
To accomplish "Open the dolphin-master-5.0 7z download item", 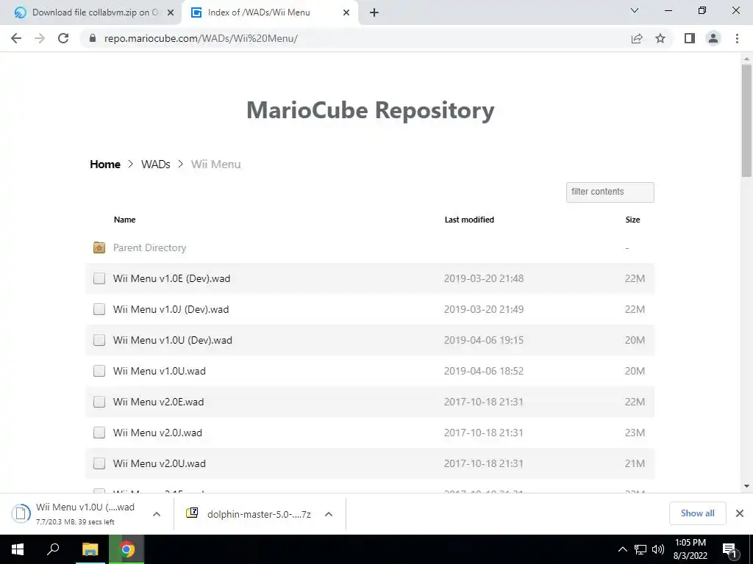I will pos(259,514).
